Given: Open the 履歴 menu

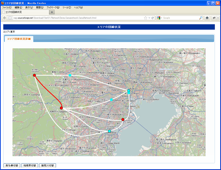Looking at the screenshot, I should 40,7.
